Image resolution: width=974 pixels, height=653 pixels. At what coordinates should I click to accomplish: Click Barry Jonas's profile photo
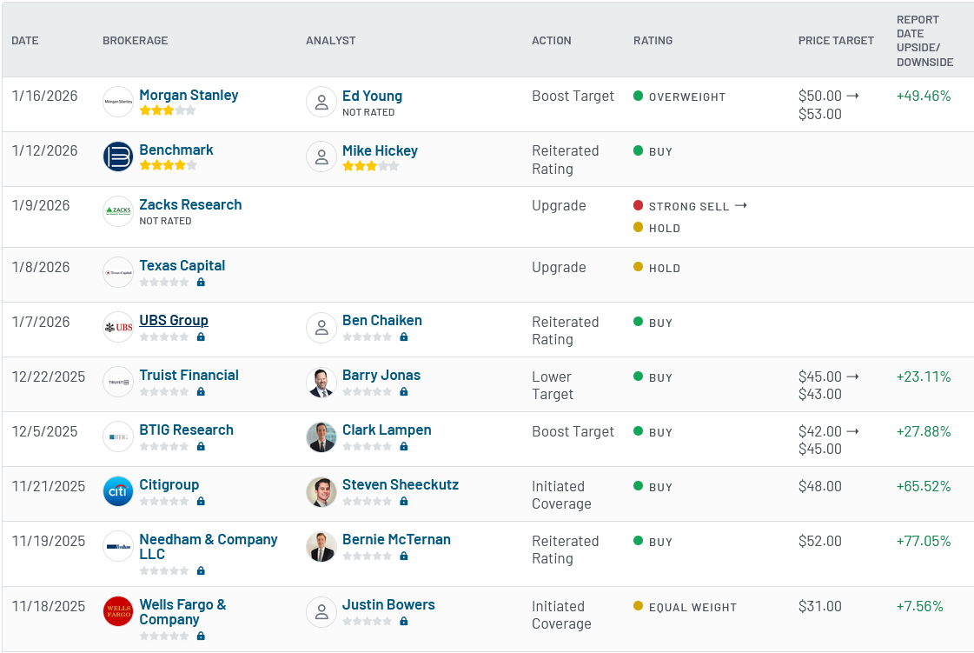click(x=321, y=382)
